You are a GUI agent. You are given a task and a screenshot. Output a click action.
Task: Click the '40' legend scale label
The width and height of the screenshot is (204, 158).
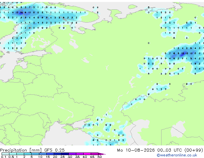click(85, 157)
